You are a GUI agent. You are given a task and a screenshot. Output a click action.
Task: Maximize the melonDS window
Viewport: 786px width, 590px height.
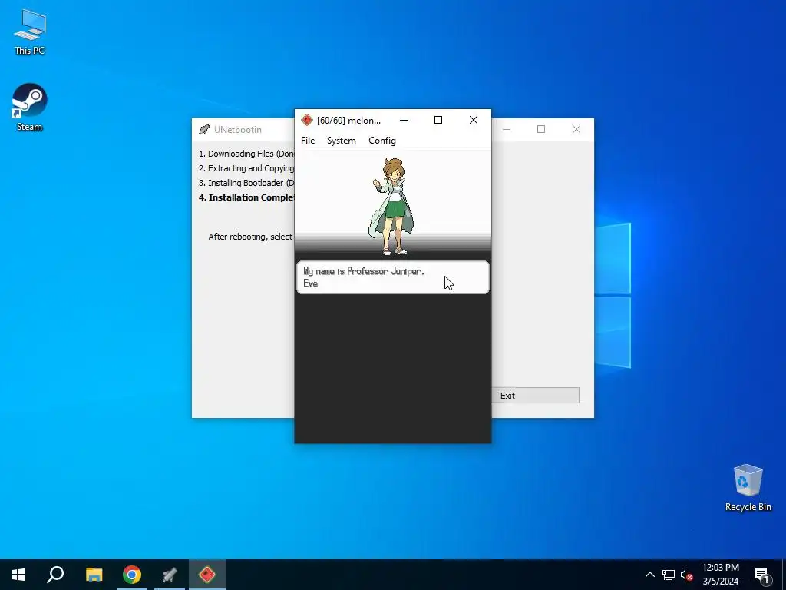point(438,121)
